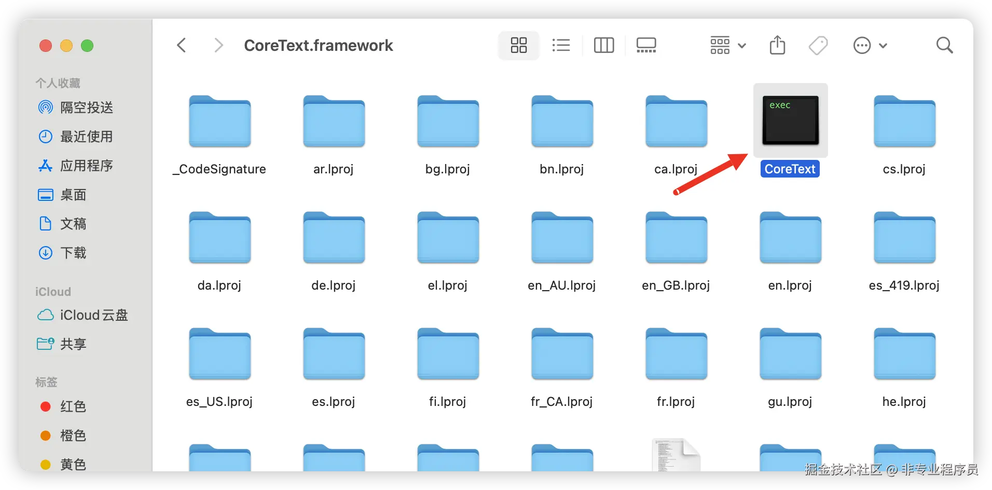Select the ca.lproj folder
The image size is (992, 490).
coord(676,121)
